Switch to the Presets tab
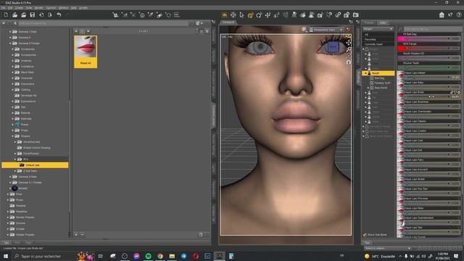 coord(369,22)
